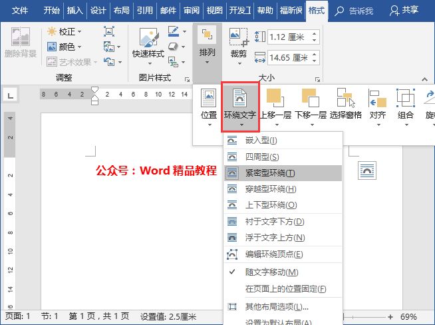Open the Color (颜色) dropdown
Viewport: 435px width, 325px height.
click(x=65, y=47)
